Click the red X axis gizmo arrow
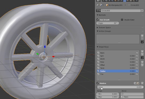 pyautogui.click(x=53, y=56)
